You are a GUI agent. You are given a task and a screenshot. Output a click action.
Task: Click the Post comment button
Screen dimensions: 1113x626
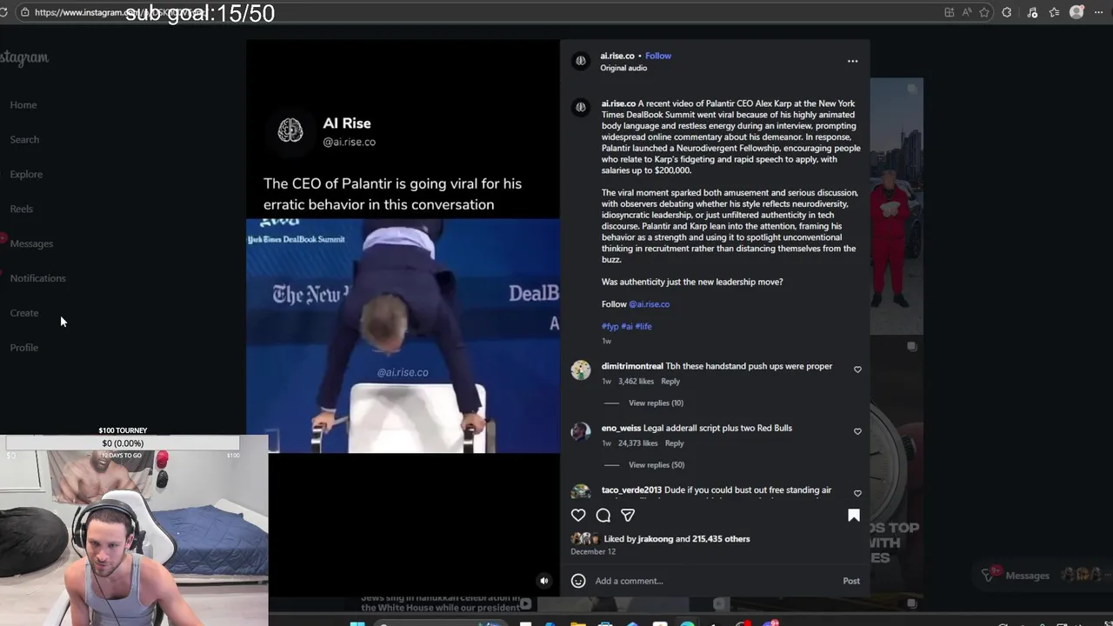coord(851,581)
